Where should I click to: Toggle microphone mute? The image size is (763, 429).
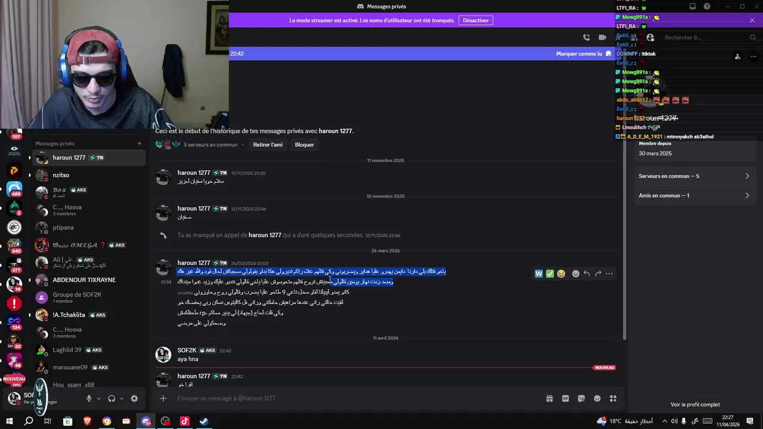pos(89,399)
